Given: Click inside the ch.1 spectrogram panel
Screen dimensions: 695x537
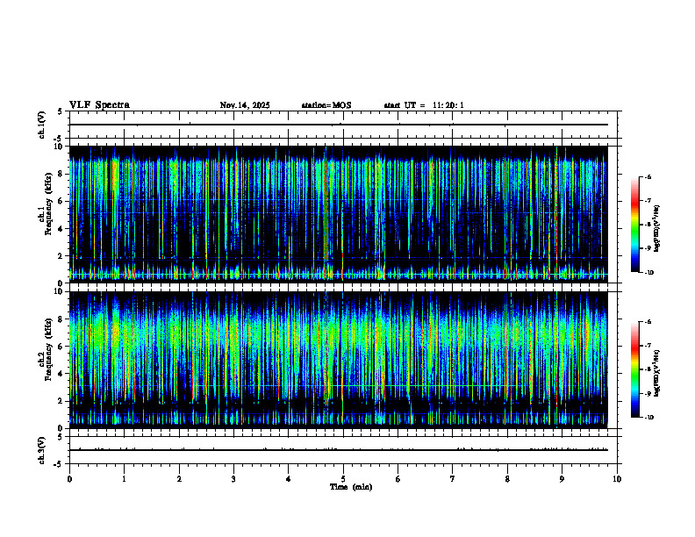Looking at the screenshot, I should click(339, 214).
